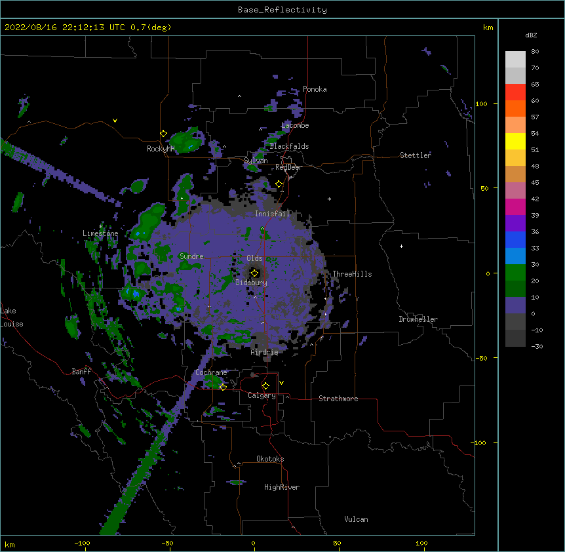This screenshot has width=565, height=552.
Task: Click the Limestone label
Action: (100, 233)
